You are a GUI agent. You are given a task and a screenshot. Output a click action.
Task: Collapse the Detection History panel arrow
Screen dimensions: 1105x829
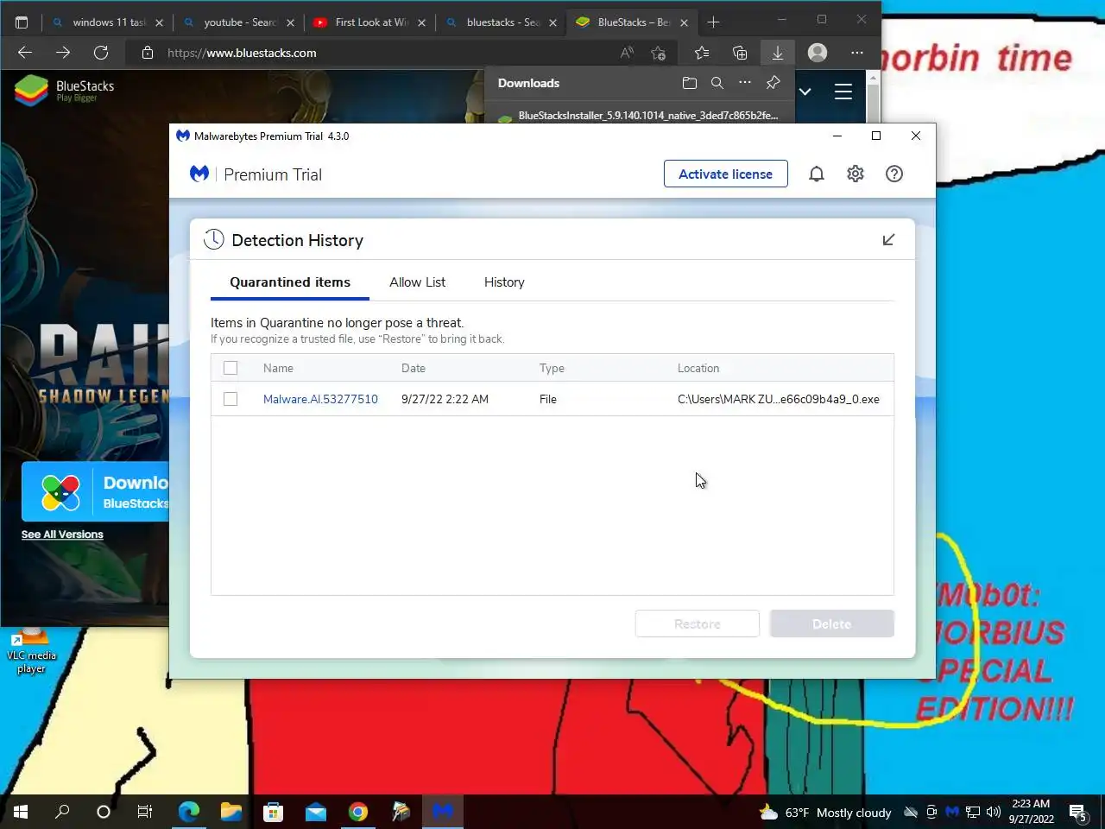[x=888, y=239]
